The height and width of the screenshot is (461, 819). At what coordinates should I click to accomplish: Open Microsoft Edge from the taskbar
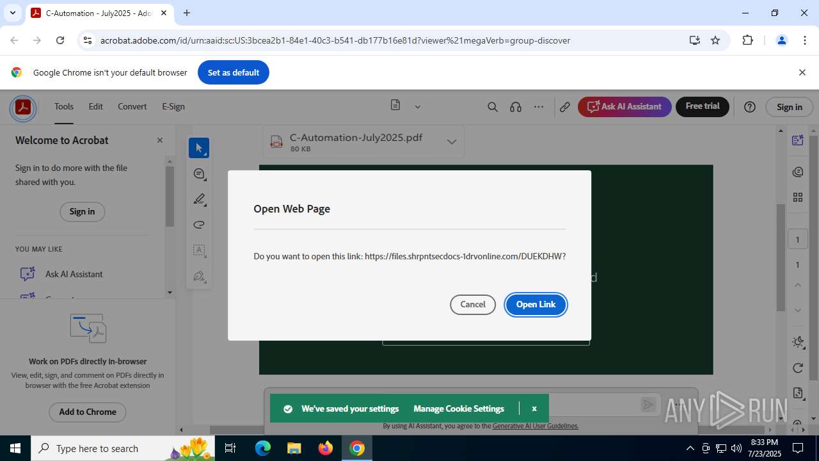[263, 448]
